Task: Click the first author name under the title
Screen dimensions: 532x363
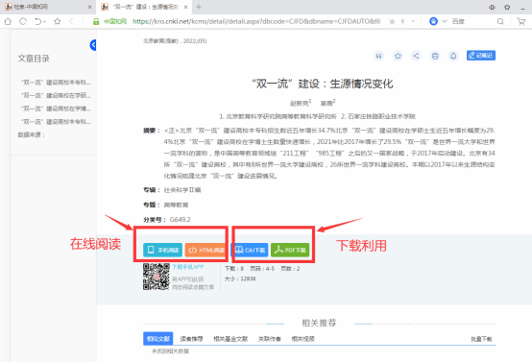Action: point(300,103)
